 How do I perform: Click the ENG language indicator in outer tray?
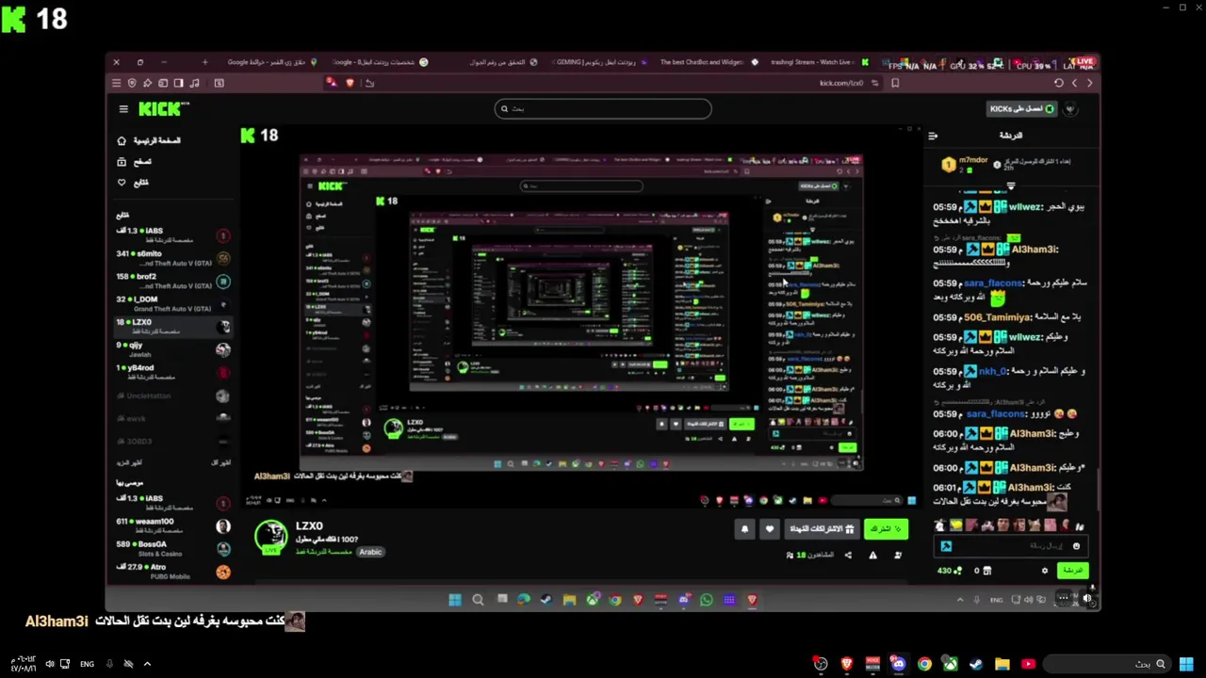[87, 664]
